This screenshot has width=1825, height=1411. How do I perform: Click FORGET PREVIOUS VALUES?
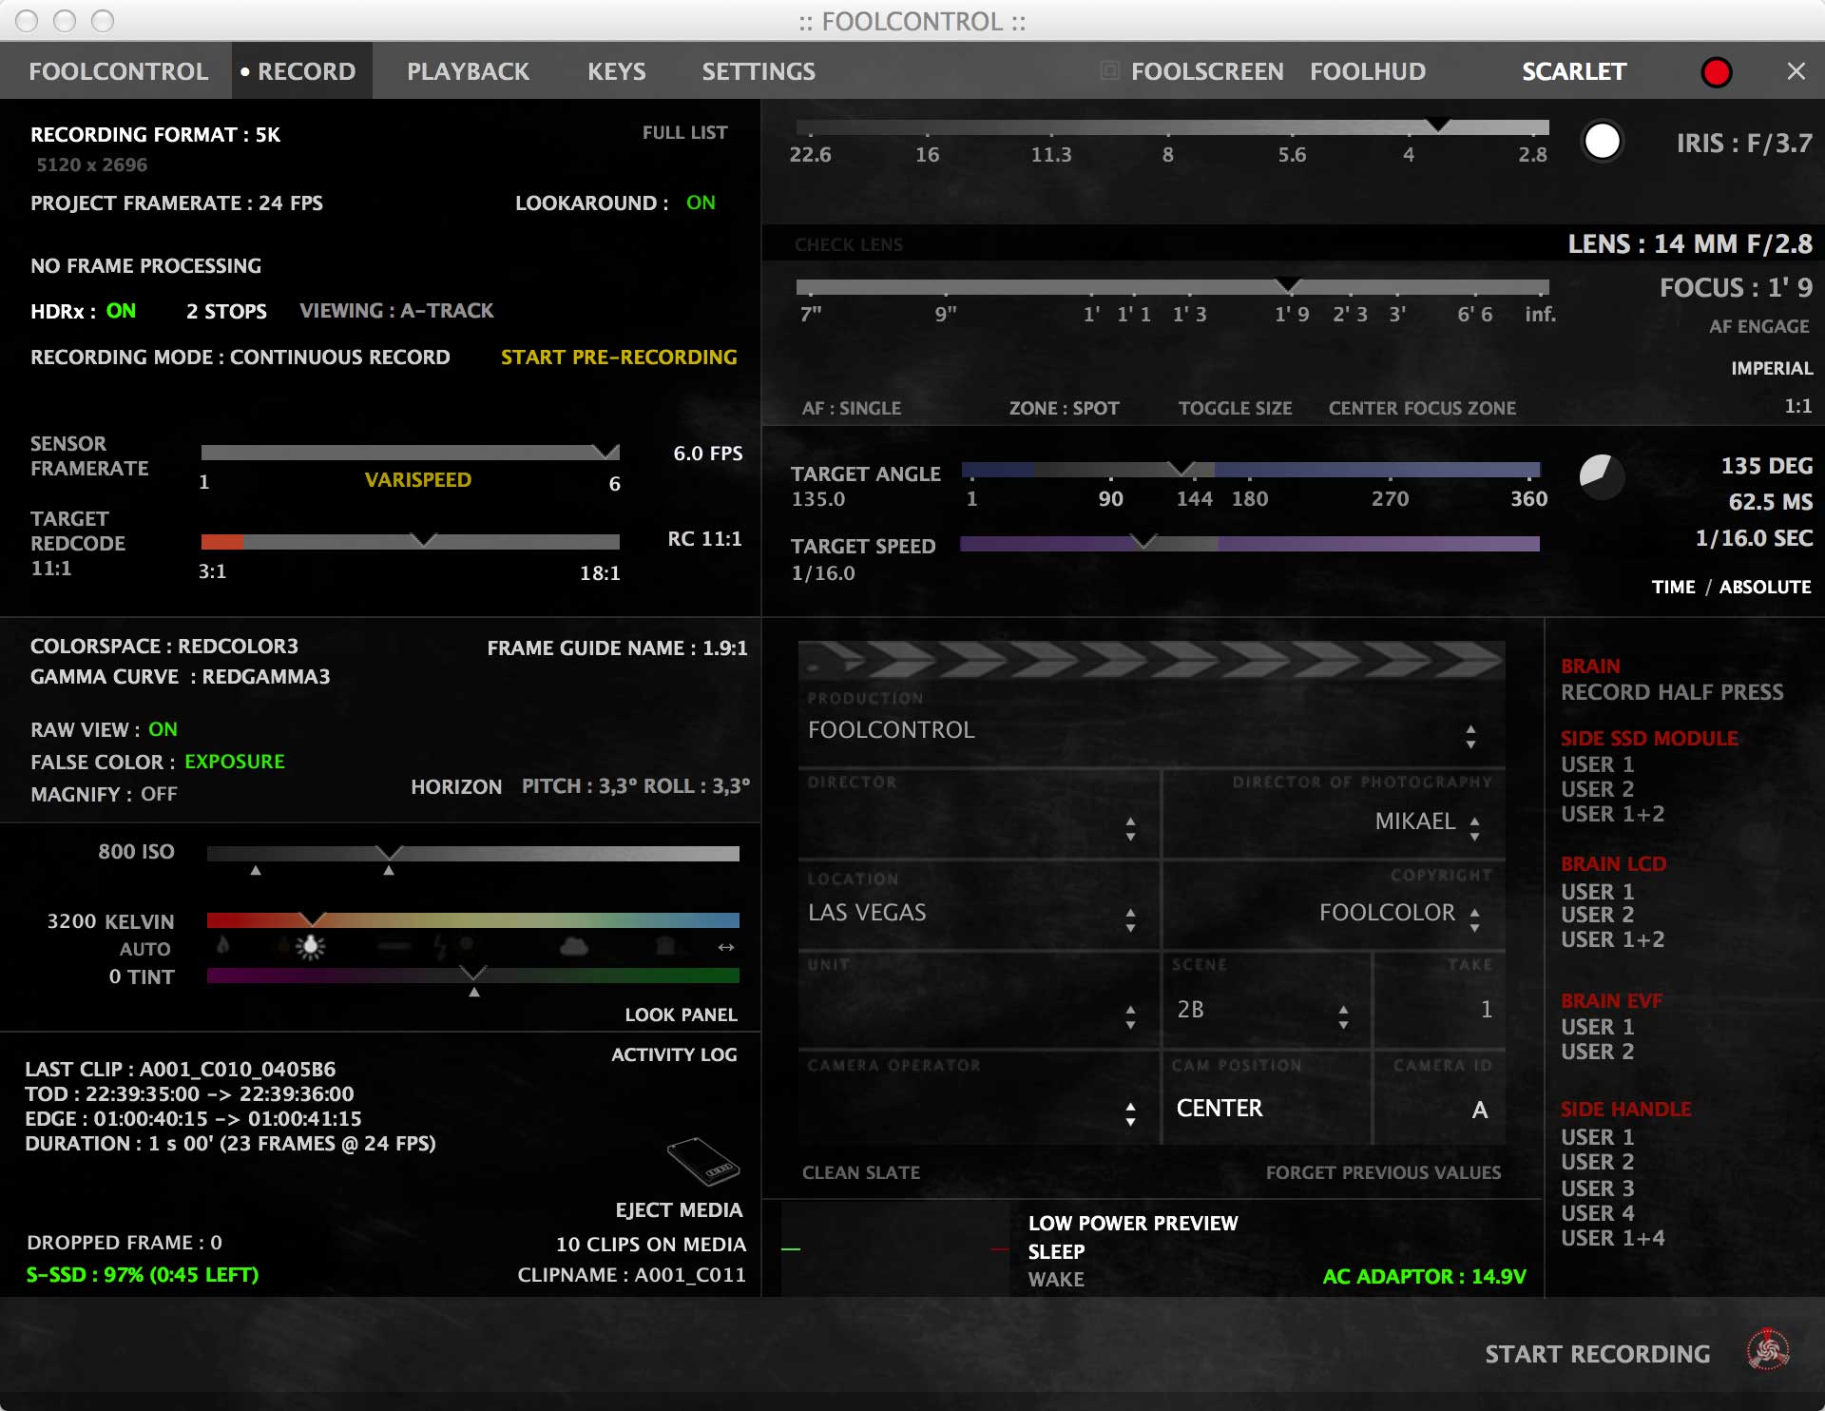(x=1383, y=1172)
